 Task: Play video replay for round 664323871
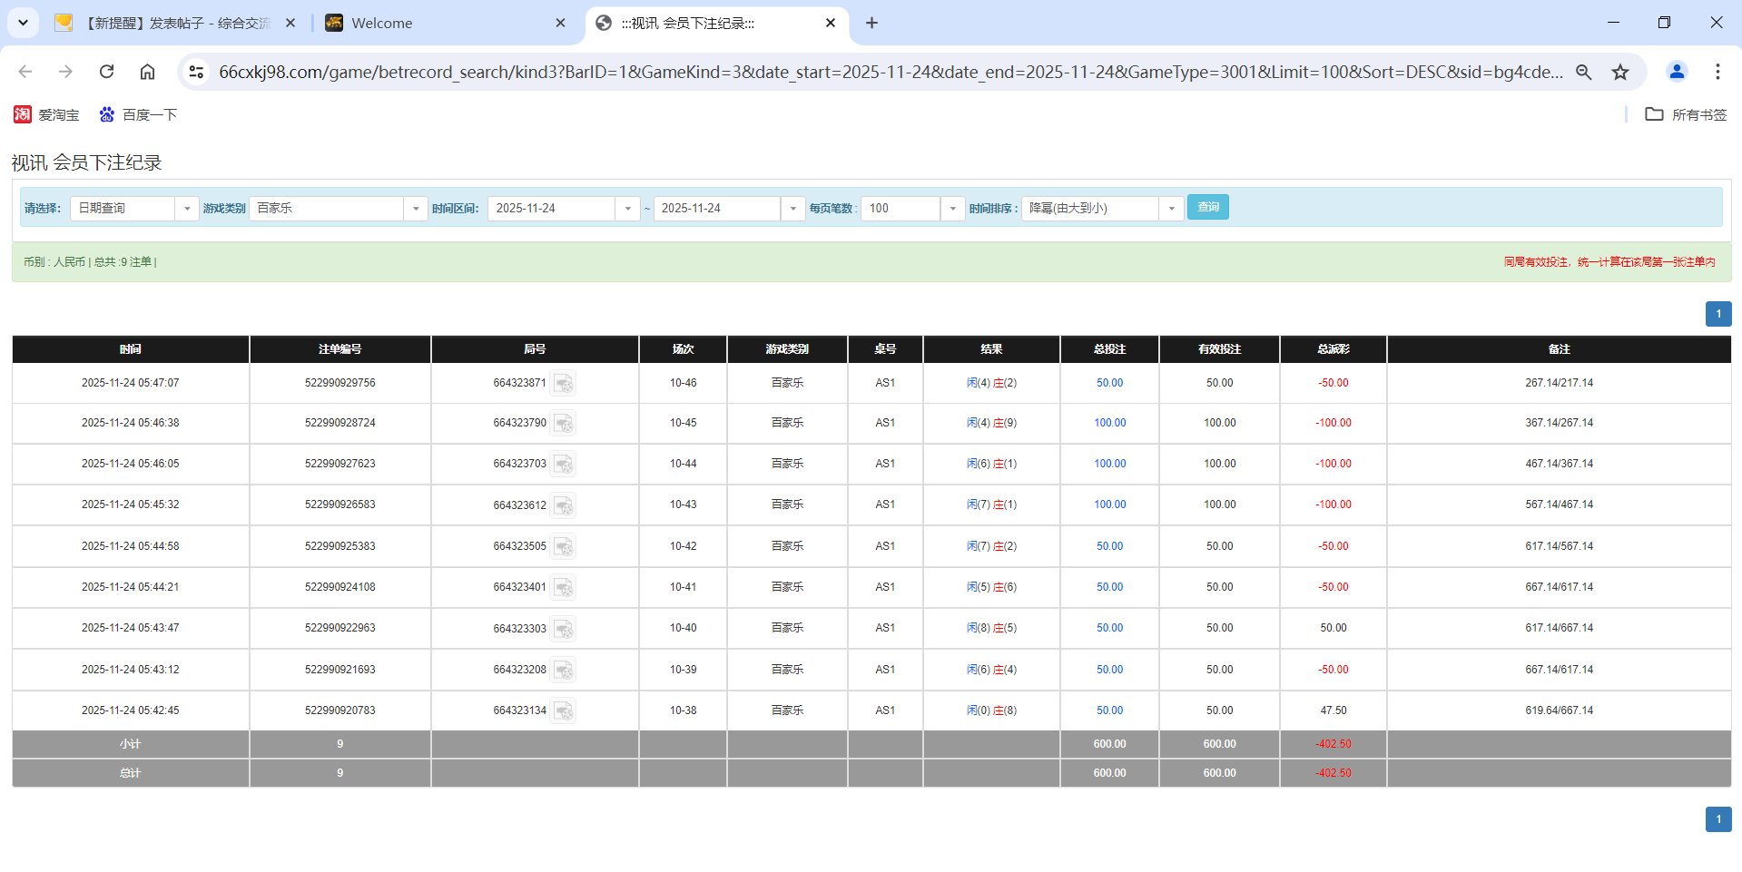564,383
